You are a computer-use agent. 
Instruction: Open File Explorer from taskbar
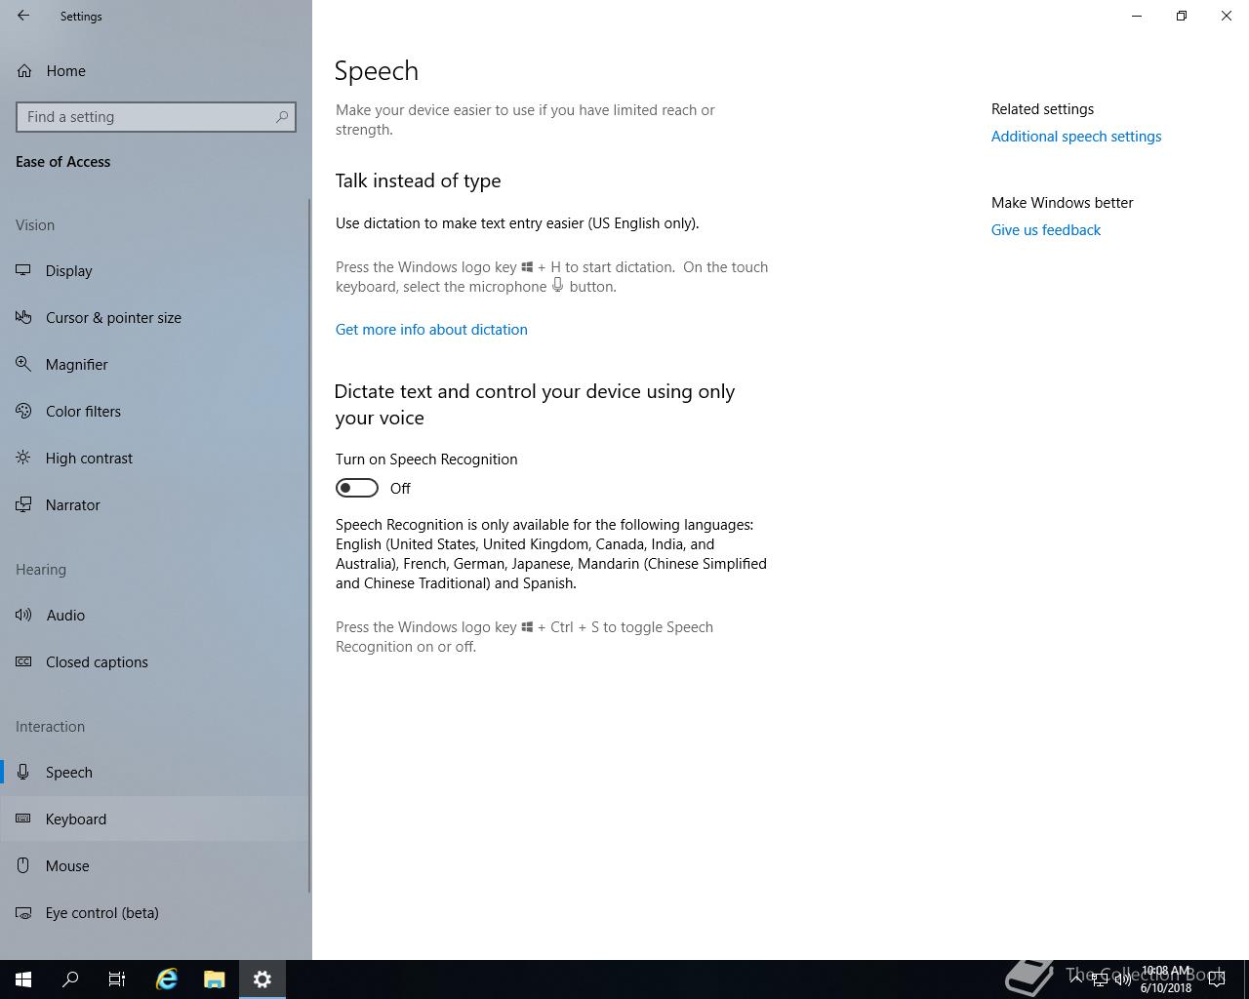[215, 979]
